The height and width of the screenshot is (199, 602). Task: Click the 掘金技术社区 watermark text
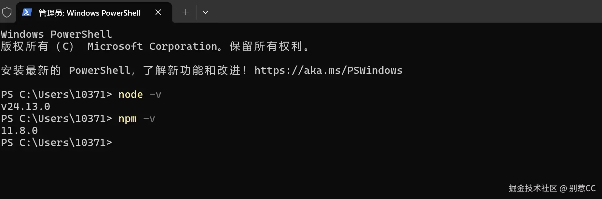(533, 188)
